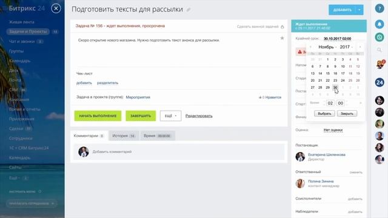This screenshot has height=218, width=388.
Task: Click добавить next to Наблюдатели
Action: click(355, 212)
